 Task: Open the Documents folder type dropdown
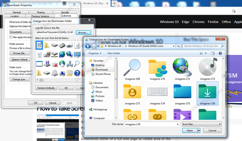(x=20, y=32)
